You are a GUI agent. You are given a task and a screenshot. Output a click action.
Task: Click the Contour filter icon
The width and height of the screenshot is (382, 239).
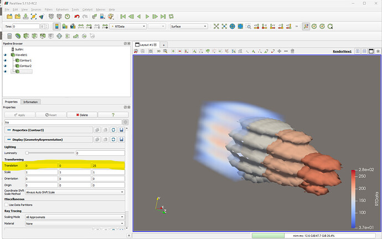click(18, 36)
